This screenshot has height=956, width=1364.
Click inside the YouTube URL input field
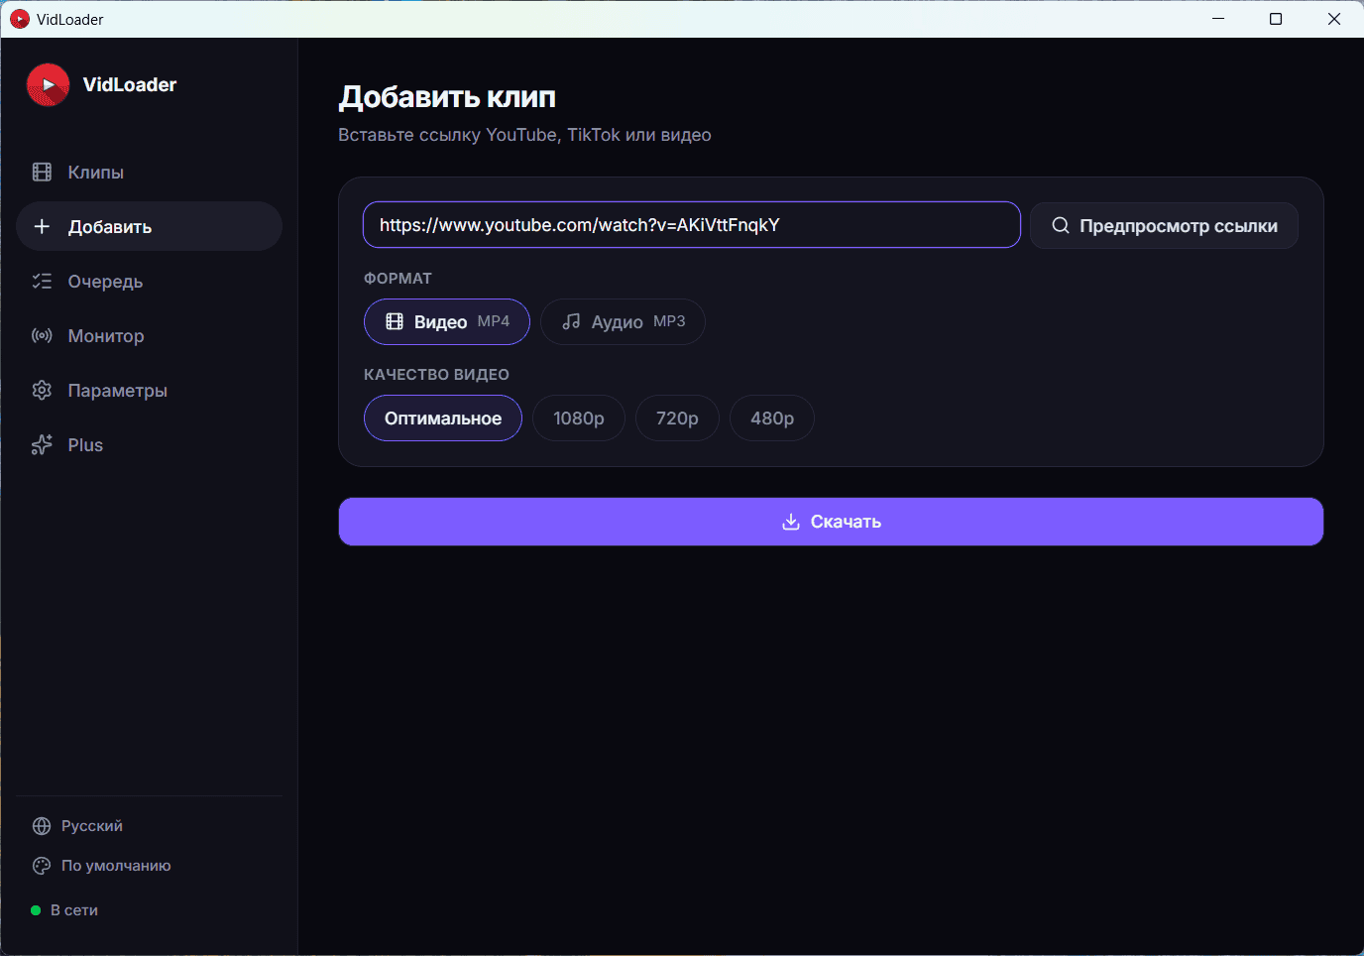pyautogui.click(x=691, y=225)
